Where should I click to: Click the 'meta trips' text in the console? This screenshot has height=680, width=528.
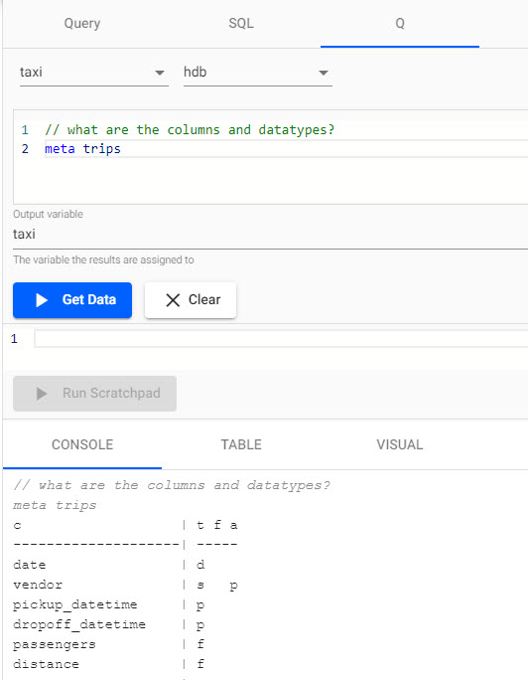(x=55, y=506)
